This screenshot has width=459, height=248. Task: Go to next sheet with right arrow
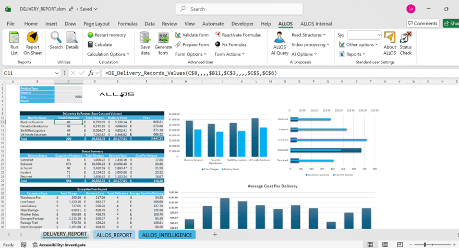(x=21, y=234)
